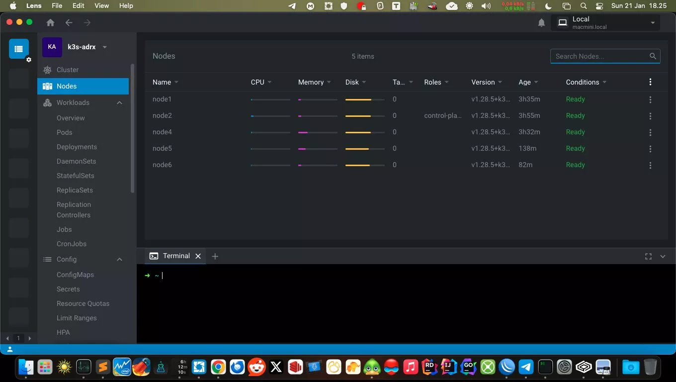The image size is (676, 382).
Task: Open DaemonSets in the sidebar
Action: click(x=76, y=161)
